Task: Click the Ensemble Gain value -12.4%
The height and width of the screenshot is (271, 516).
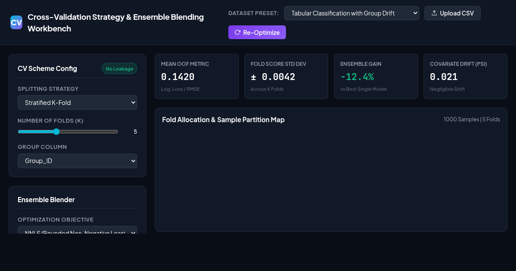Action: click(x=357, y=77)
